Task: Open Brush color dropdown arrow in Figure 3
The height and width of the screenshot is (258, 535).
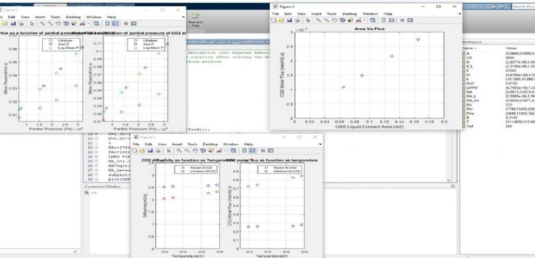Action: coord(364,20)
